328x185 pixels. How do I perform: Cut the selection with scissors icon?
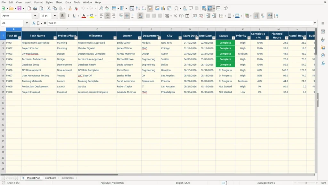[x=49, y=8]
